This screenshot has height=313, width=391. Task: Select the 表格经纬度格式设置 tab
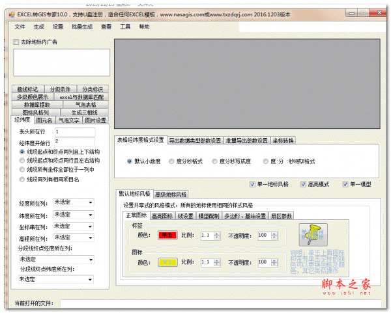pyautogui.click(x=141, y=140)
